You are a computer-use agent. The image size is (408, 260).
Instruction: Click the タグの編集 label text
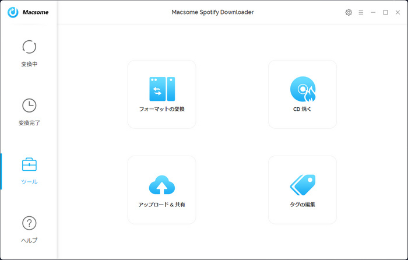pos(303,205)
